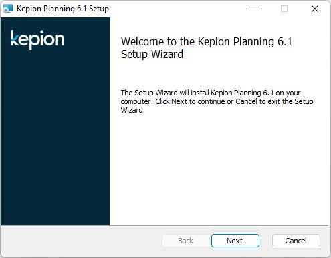Click the paragraph line starting "The Setup Wizard will install"
The image size is (331, 258).
point(211,93)
